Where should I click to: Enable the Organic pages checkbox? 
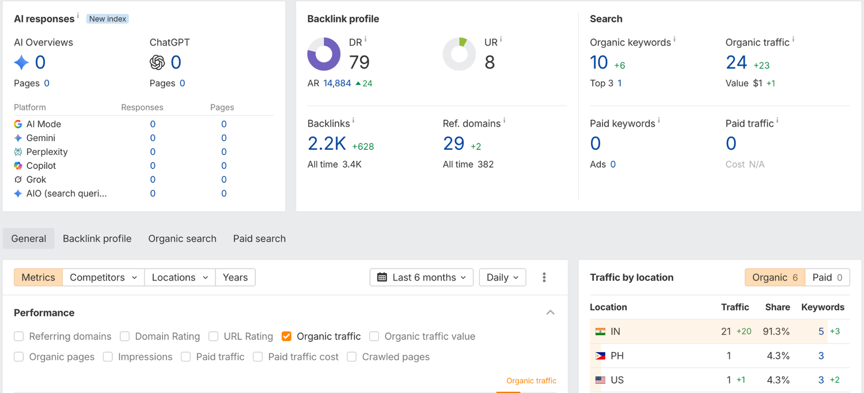[19, 357]
